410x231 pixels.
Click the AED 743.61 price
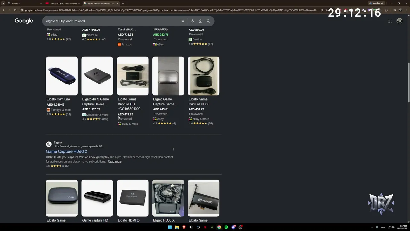(x=161, y=109)
